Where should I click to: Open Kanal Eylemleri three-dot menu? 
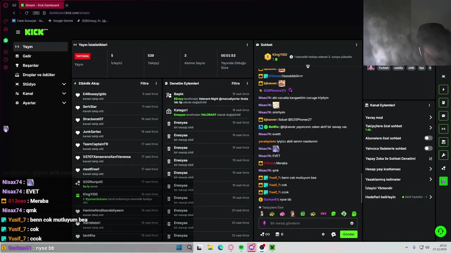429,105
